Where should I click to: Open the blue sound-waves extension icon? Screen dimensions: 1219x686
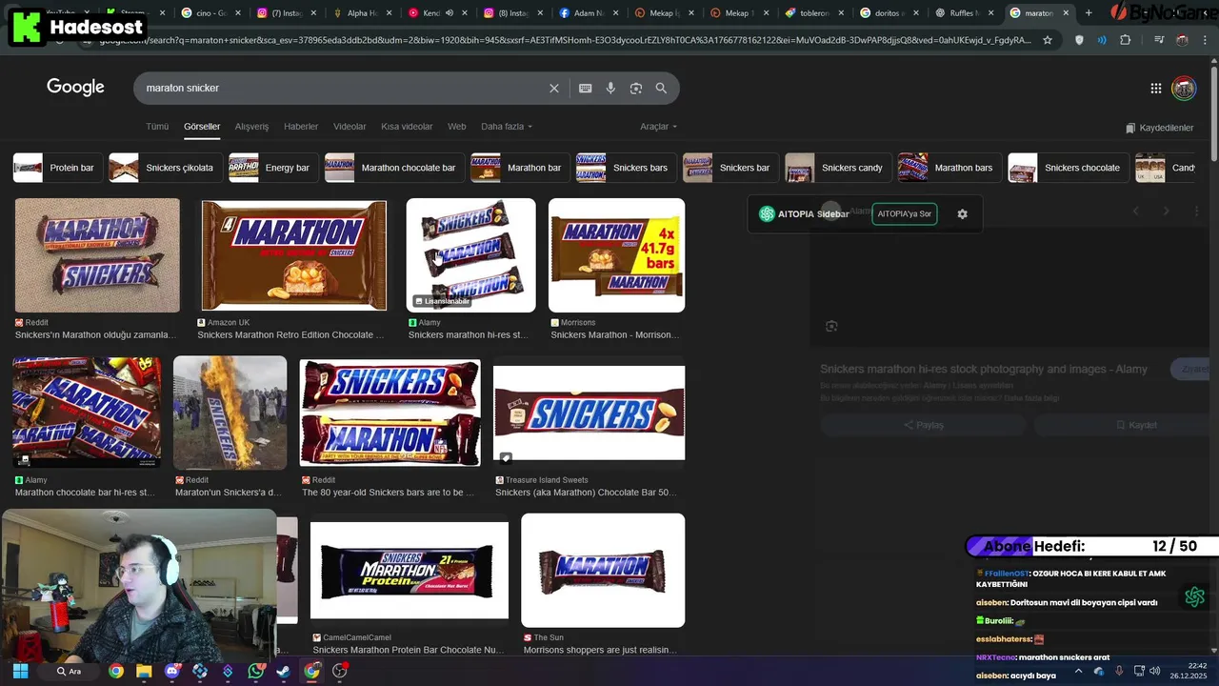[1102, 40]
